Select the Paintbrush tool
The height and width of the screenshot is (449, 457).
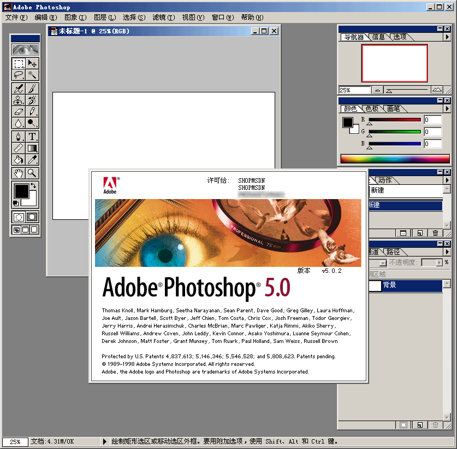click(x=32, y=89)
